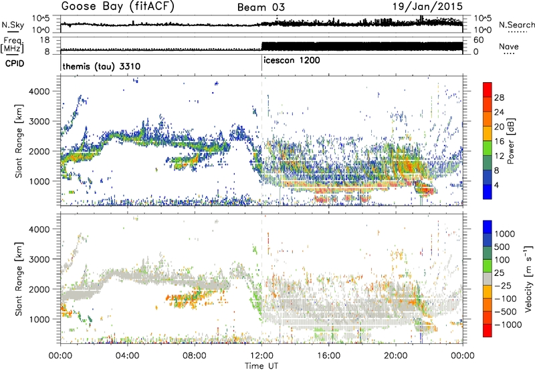Select the N.Sky legend label
535x370 pixels.
point(13,25)
